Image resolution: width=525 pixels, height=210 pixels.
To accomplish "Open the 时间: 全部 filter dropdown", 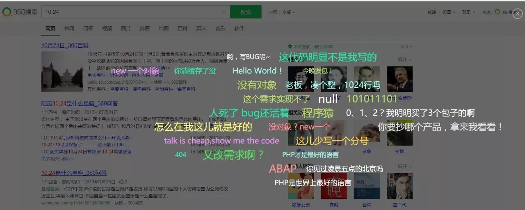I will [x=282, y=12].
